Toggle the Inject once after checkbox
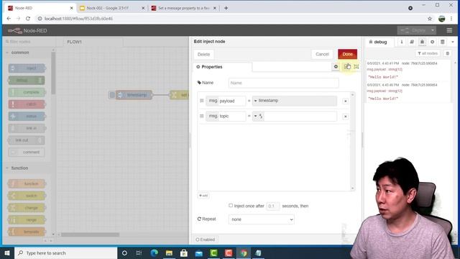The width and height of the screenshot is (460, 259). pos(231,206)
